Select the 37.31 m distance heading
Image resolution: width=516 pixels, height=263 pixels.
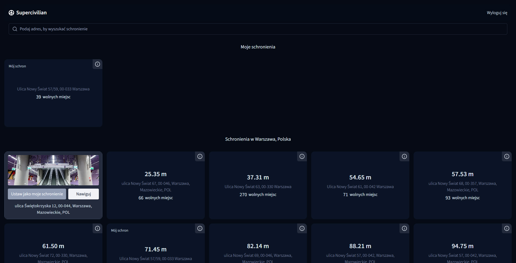point(258,177)
